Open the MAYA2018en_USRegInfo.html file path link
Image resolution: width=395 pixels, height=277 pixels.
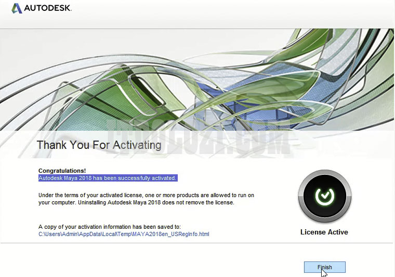click(124, 234)
